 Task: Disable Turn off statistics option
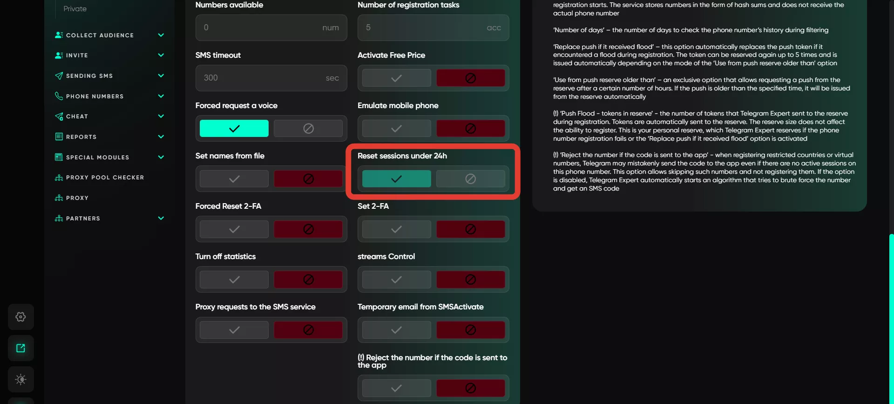[308, 279]
